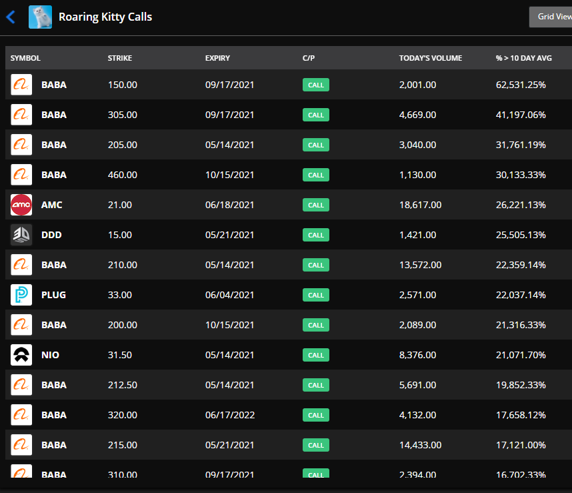The width and height of the screenshot is (572, 493).
Task: Open the NIO logo icon
Action: 21,355
